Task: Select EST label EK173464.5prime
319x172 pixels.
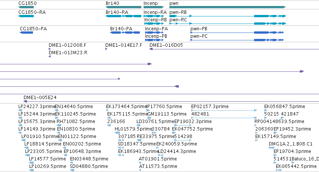Action: point(126,106)
